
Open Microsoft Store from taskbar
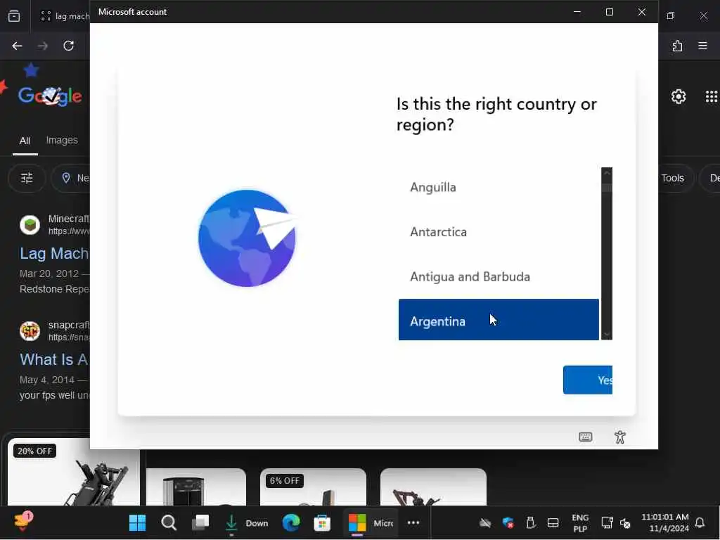[322, 522]
